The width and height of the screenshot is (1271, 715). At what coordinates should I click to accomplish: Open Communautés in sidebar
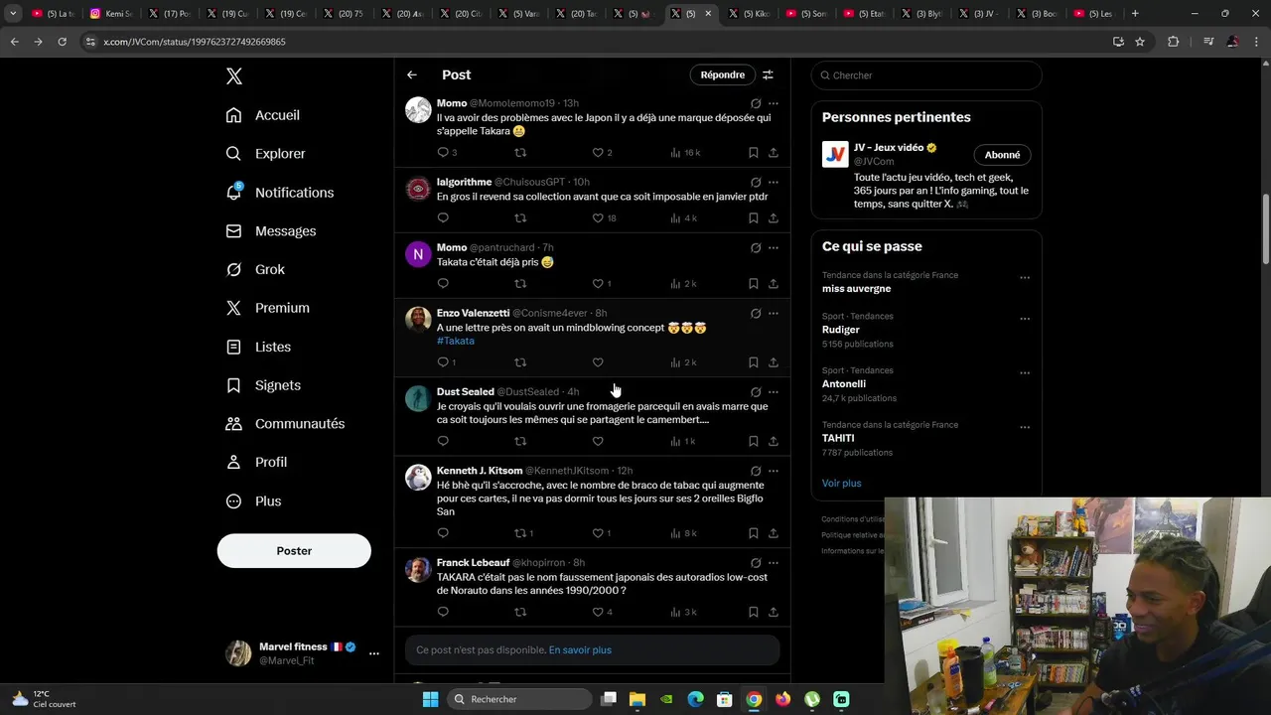[x=285, y=423]
